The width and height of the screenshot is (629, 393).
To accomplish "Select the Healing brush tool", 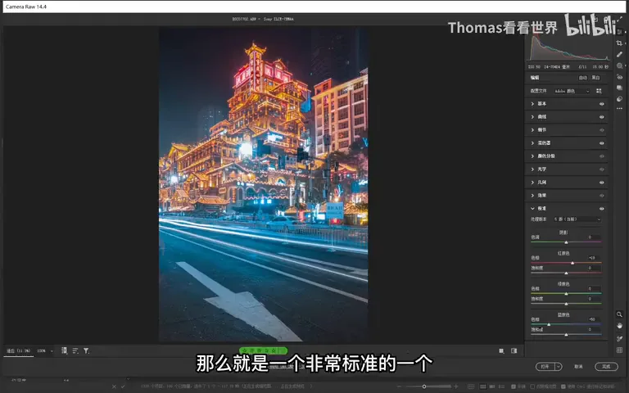I will (x=619, y=54).
